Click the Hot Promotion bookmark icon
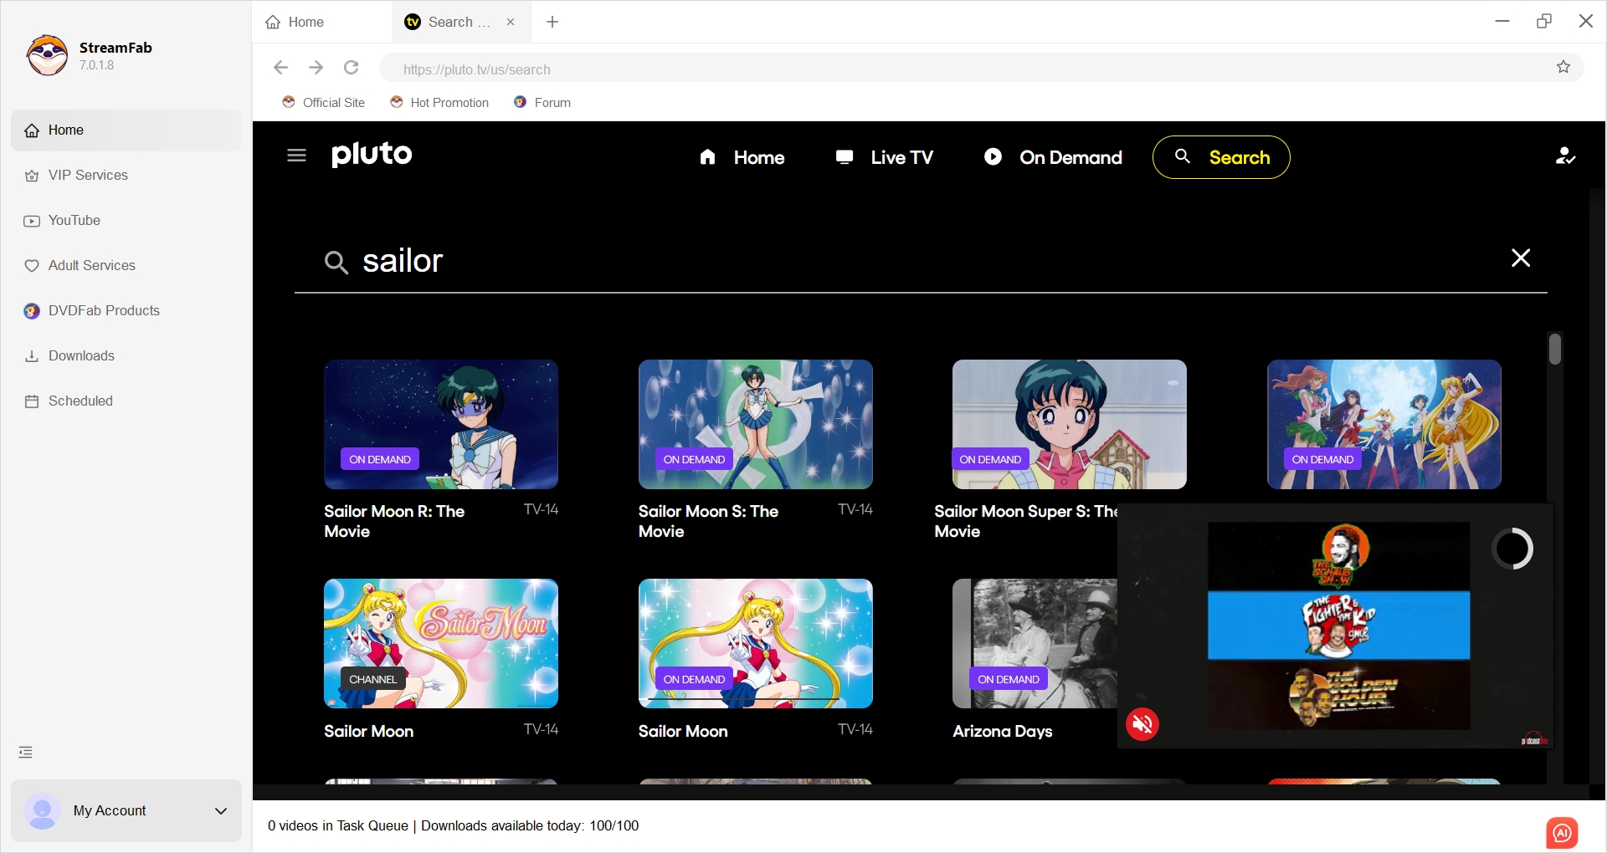This screenshot has height=853, width=1607. click(397, 102)
